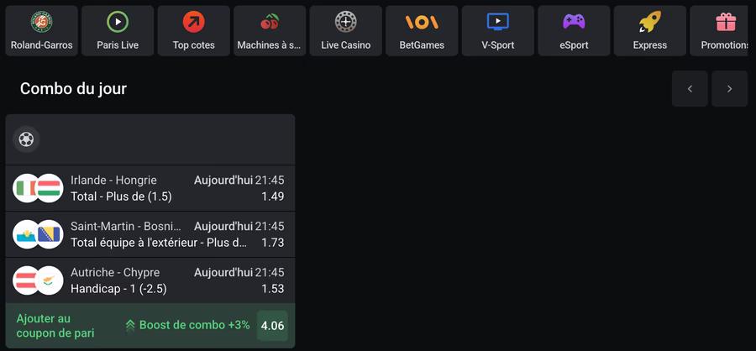Select the Irlande - Hongrie match row
The height and width of the screenshot is (351, 756).
click(x=150, y=188)
